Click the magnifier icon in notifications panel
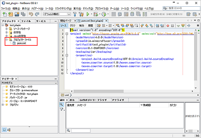201x138 pixels. [x=62, y=105]
